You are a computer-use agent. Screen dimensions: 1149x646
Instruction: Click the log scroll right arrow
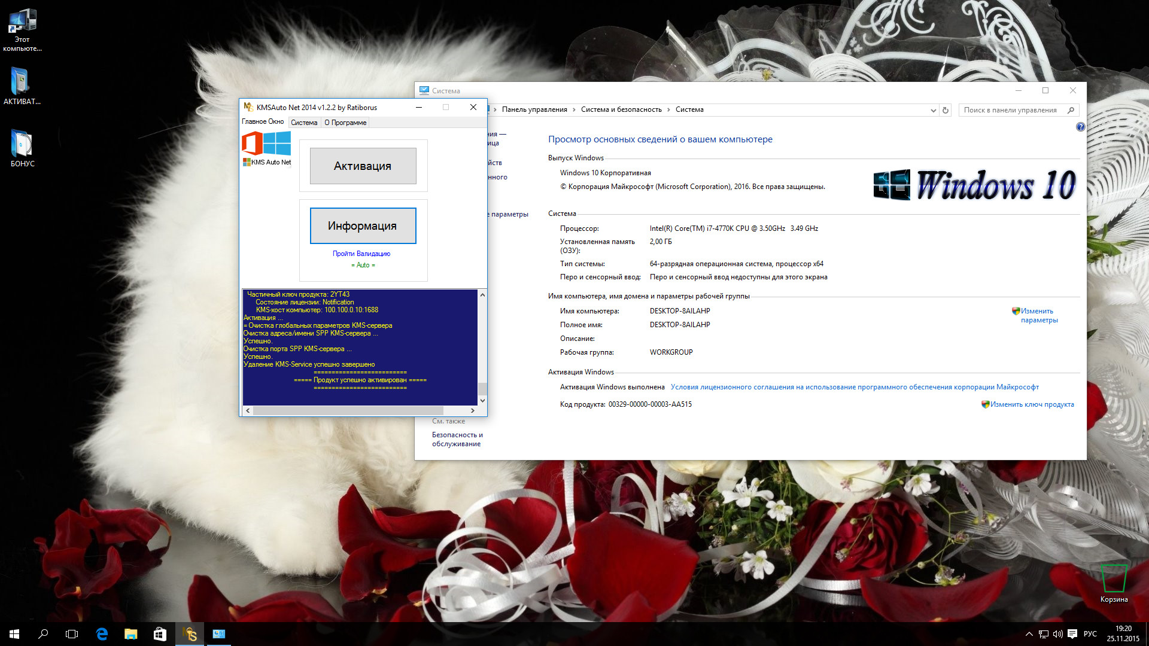point(473,410)
